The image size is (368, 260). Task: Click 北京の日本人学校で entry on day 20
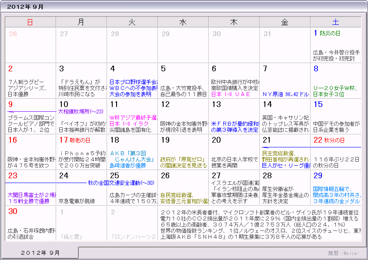(x=234, y=162)
